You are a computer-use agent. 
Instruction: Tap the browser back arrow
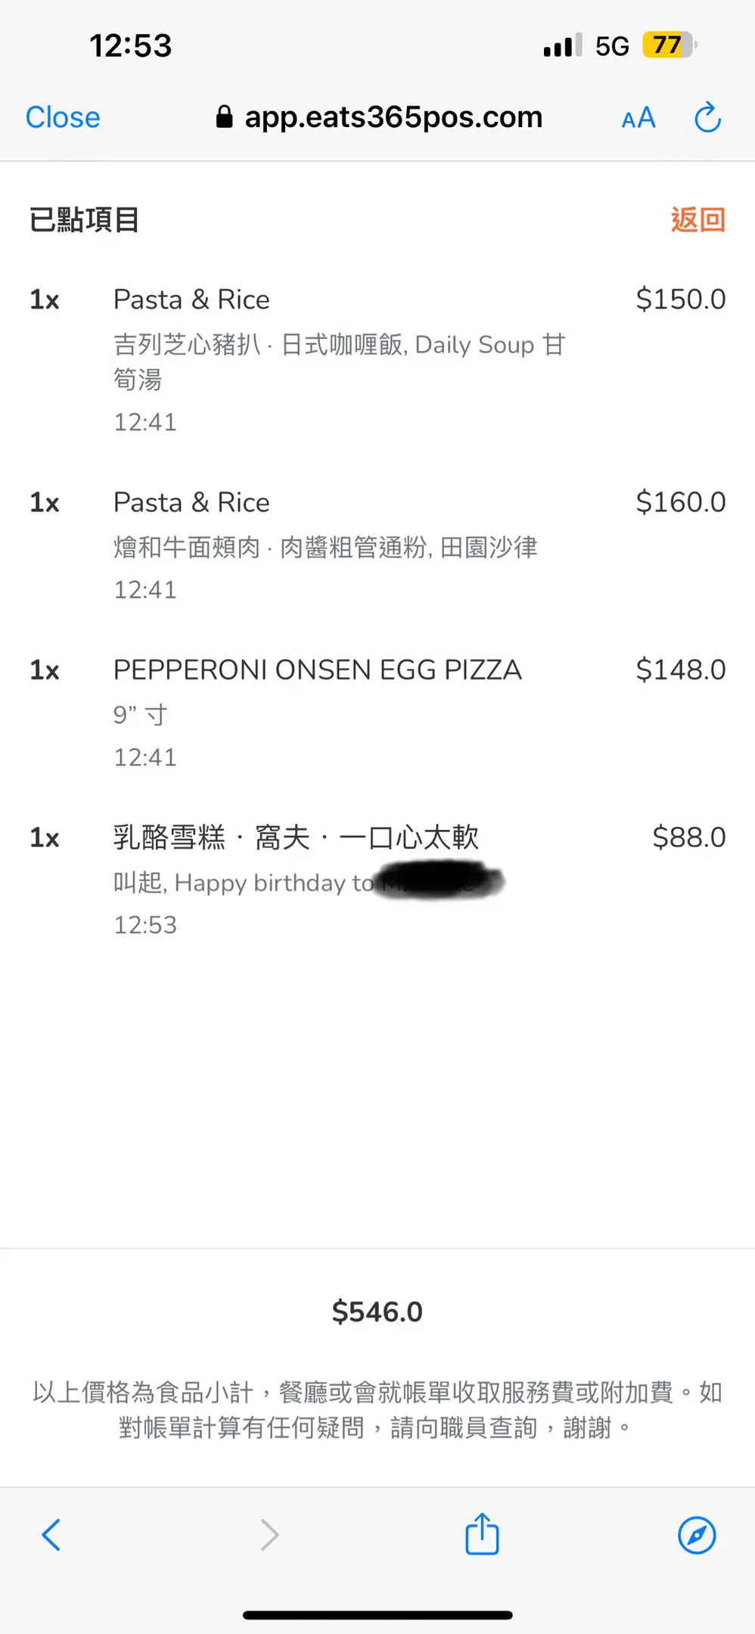(51, 1535)
